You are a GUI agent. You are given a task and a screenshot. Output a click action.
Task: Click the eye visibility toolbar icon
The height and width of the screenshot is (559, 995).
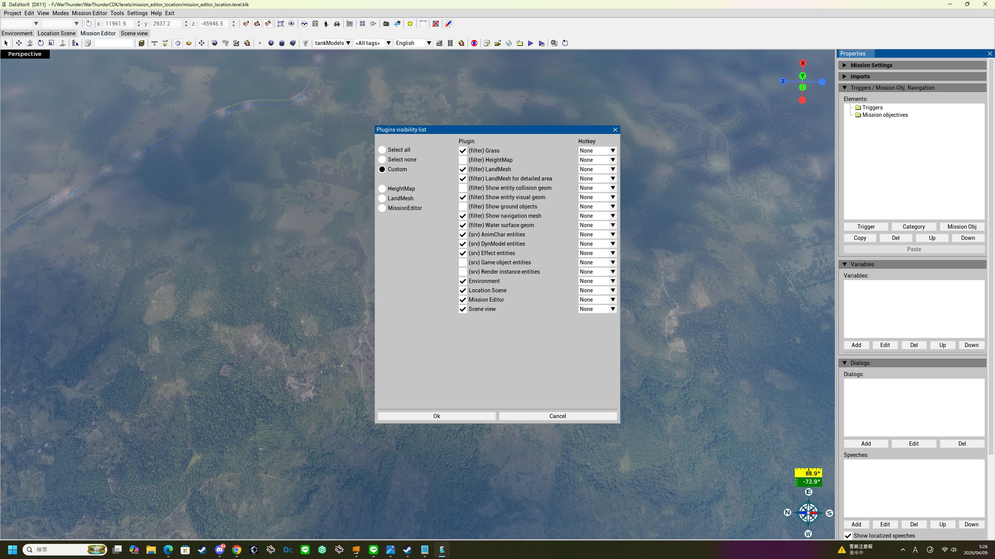pos(291,24)
